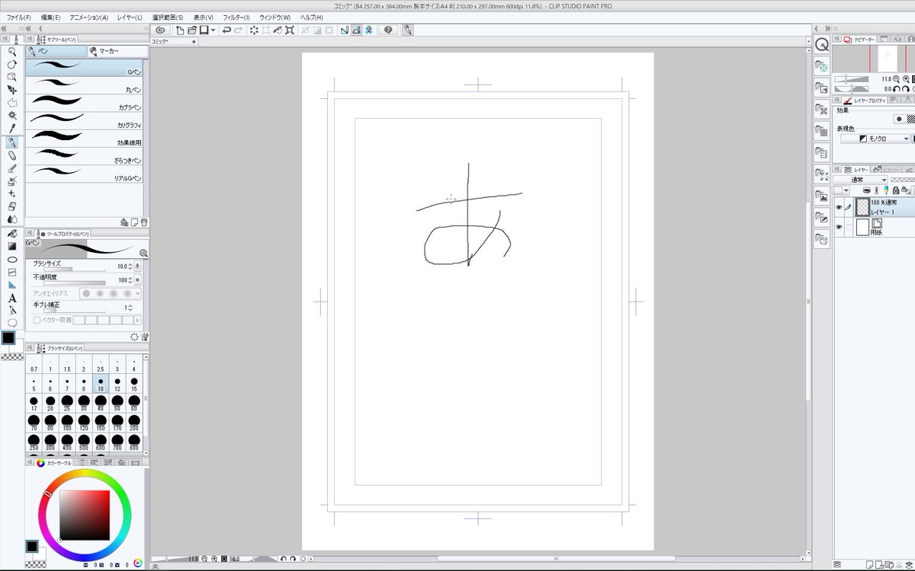The width and height of the screenshot is (915, 571).
Task: Click the opacity 不透明度 stepper
Action: [x=130, y=280]
